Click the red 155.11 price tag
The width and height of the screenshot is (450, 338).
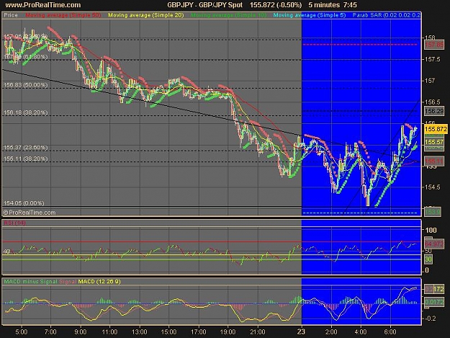(434, 161)
